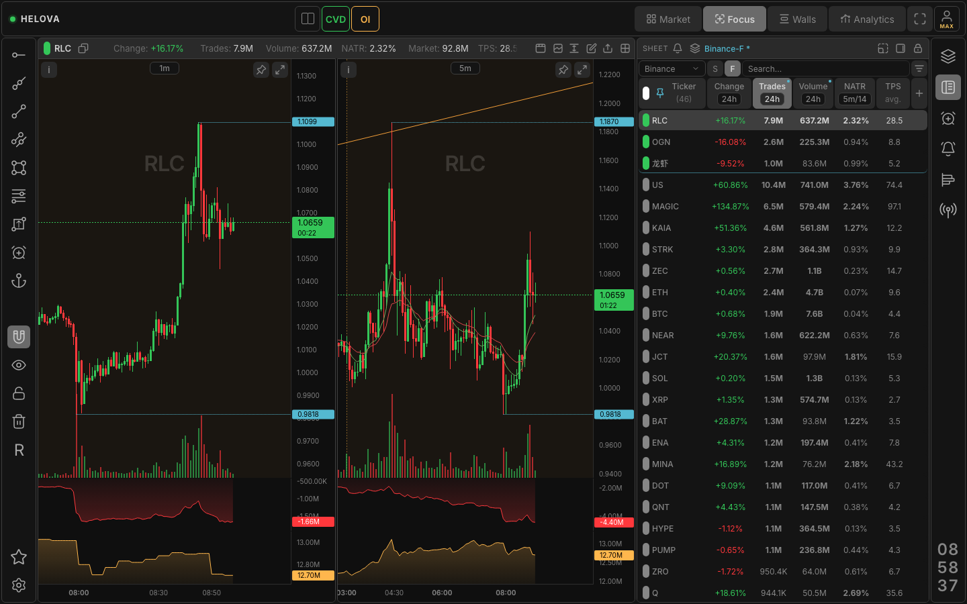Toggle the OI indicator
The height and width of the screenshot is (604, 967).
pos(365,19)
